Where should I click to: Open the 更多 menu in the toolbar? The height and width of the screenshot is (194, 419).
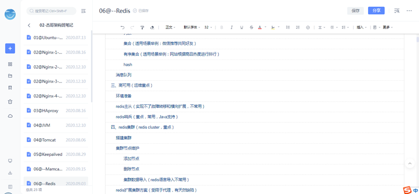point(387,28)
